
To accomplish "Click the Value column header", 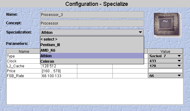I will (x=165, y=51).
